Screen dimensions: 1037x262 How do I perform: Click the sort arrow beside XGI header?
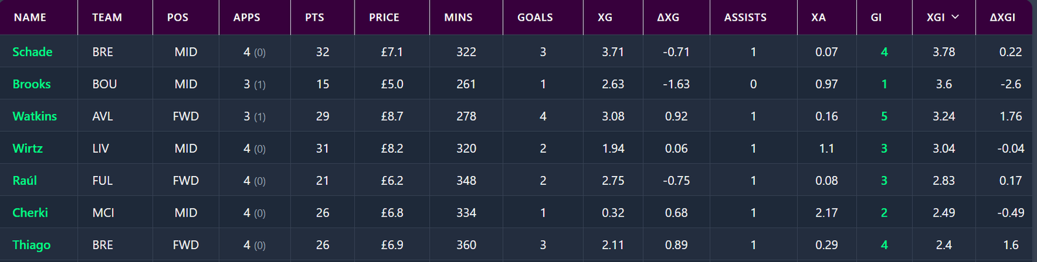click(955, 17)
